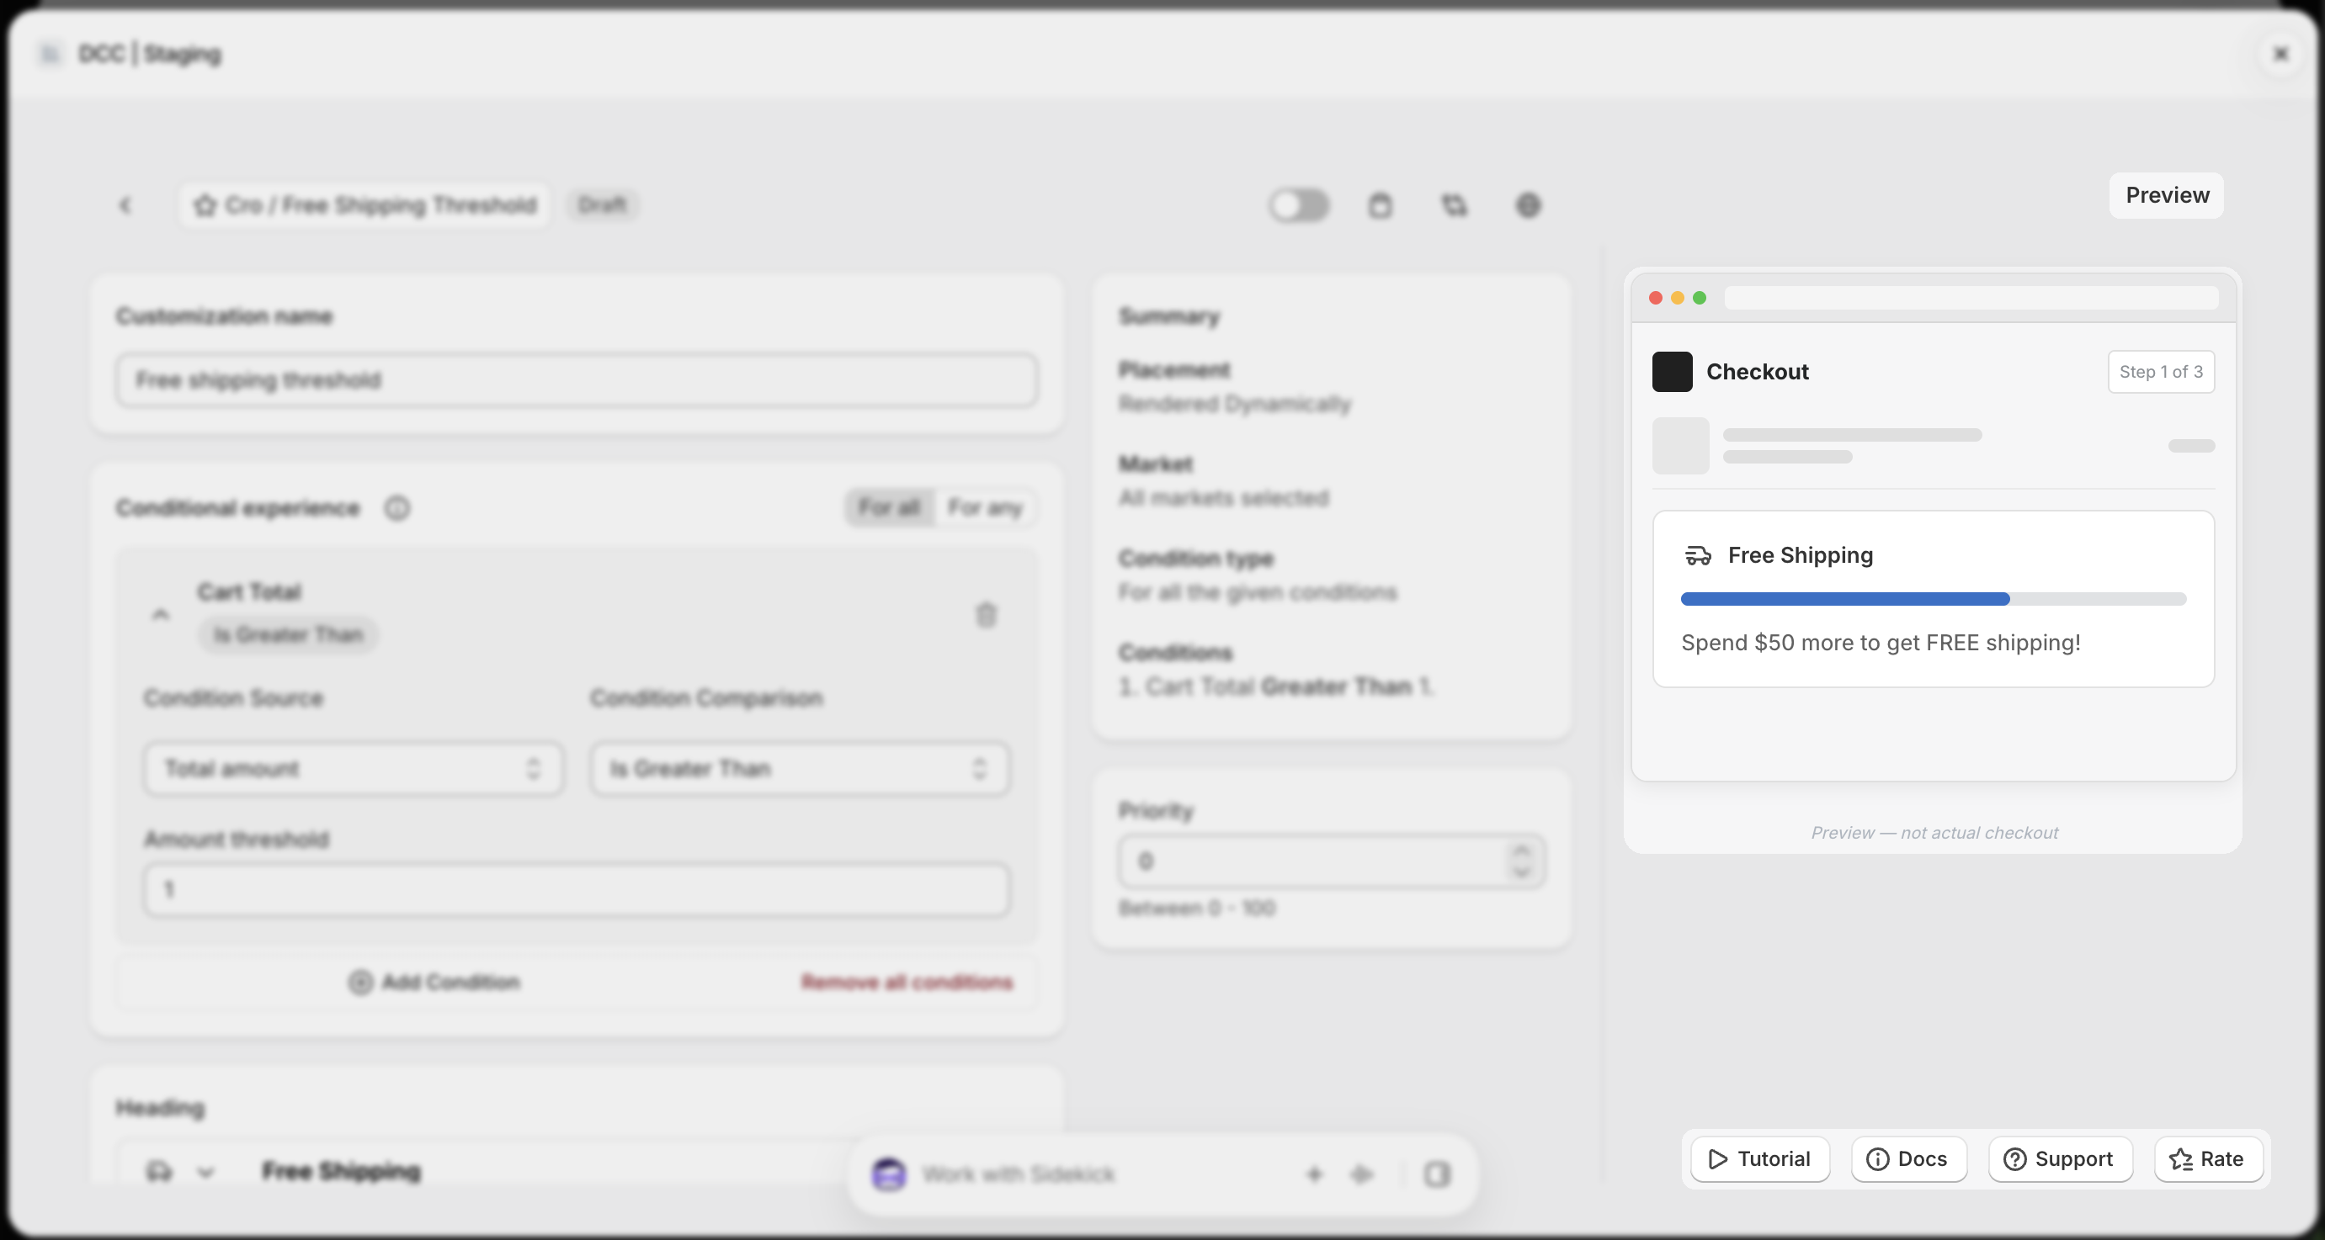Click the truck icon in the Heading row

coord(159,1172)
